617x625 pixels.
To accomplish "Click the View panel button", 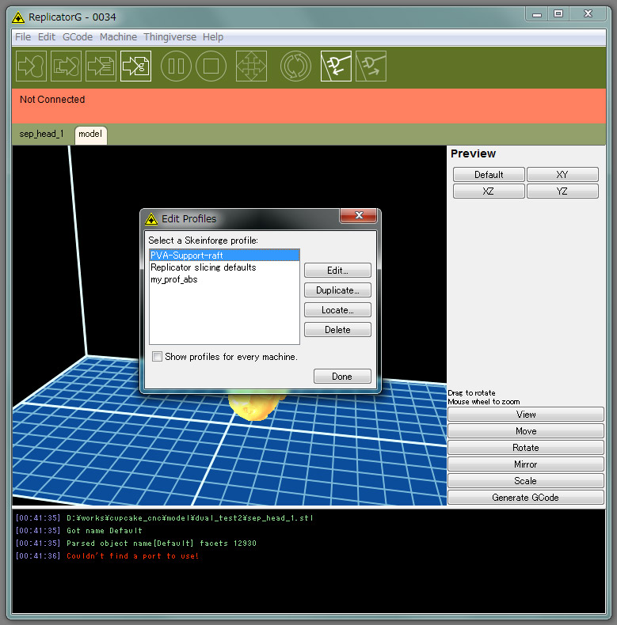I will coord(526,415).
